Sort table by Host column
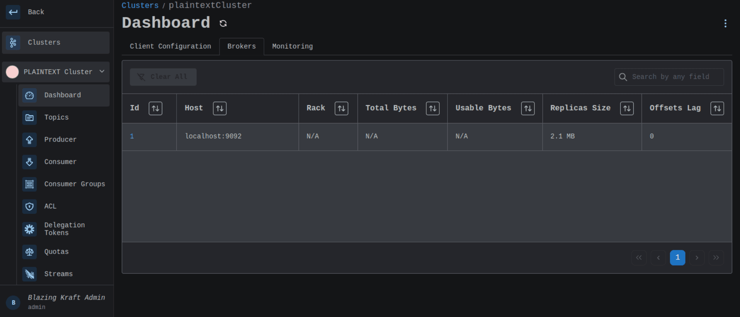 click(219, 108)
